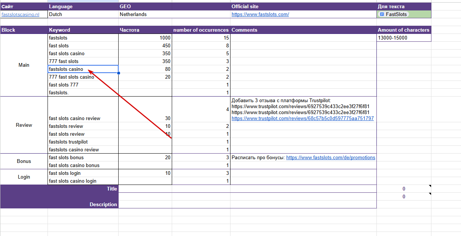
Task: Open the https://www.fastslots.com/ official site link
Action: 260,15
